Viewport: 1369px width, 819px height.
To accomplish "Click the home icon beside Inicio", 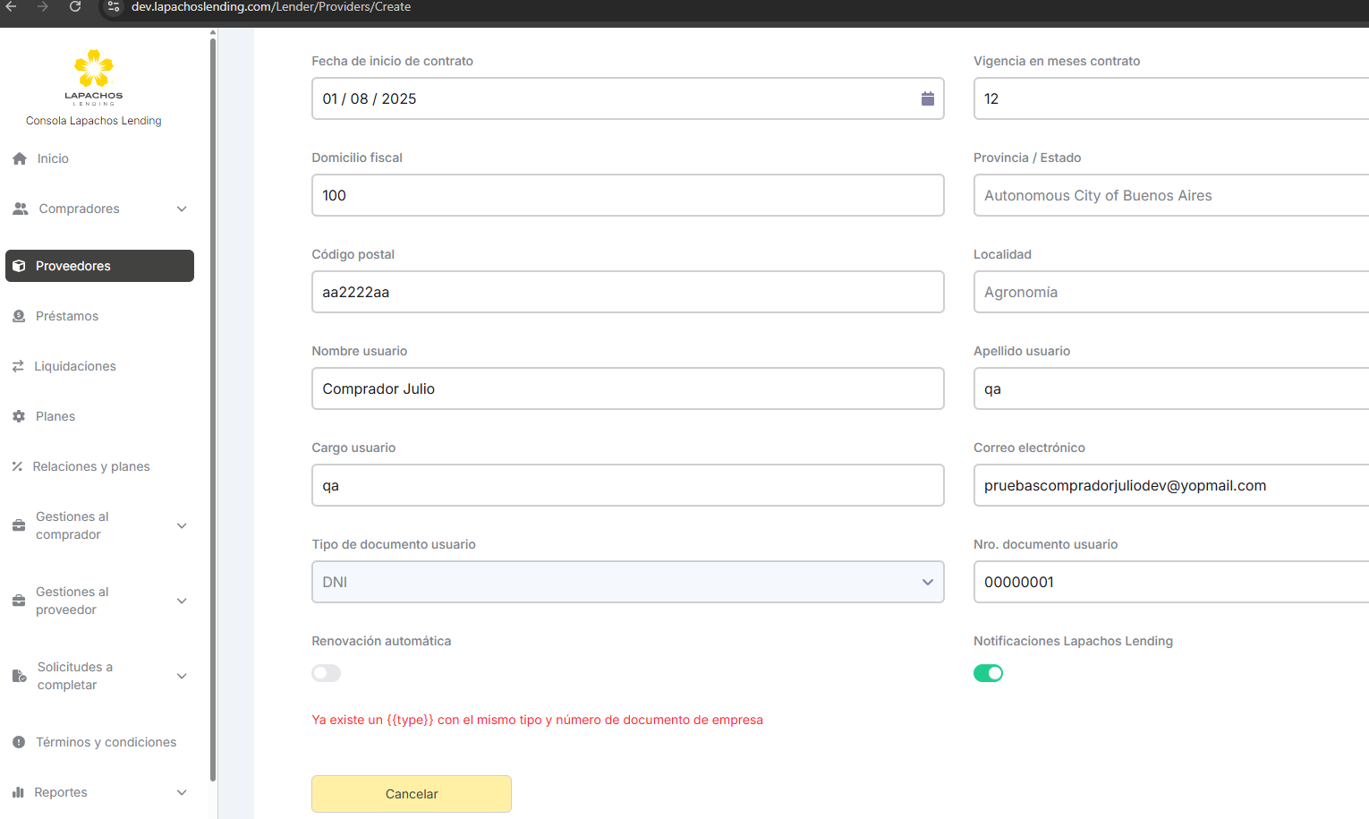I will coord(20,158).
